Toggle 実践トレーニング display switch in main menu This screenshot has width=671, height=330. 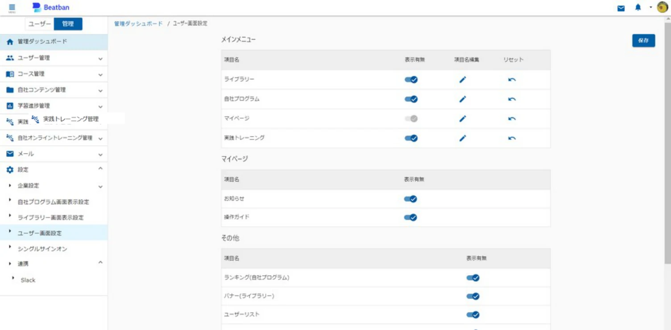[x=411, y=138]
